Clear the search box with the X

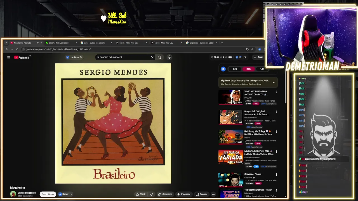(x=152, y=57)
